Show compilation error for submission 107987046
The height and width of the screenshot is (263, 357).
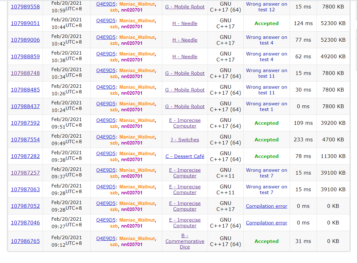tap(266, 223)
